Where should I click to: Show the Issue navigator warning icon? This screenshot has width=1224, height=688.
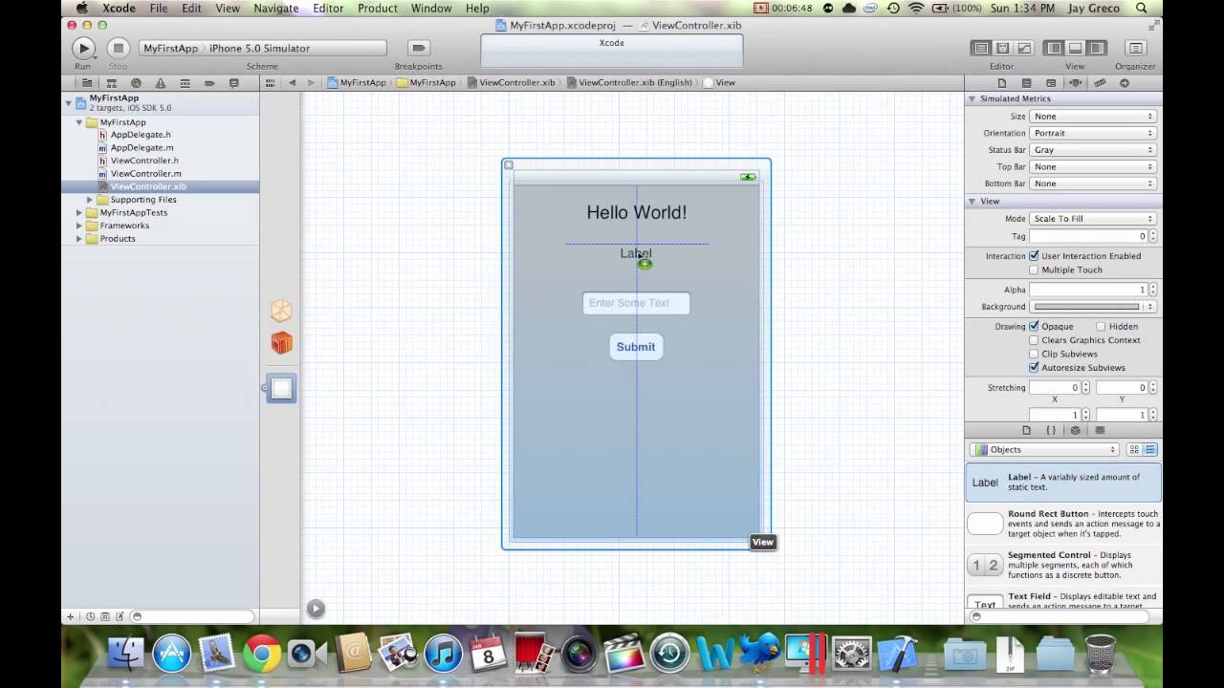tap(161, 83)
